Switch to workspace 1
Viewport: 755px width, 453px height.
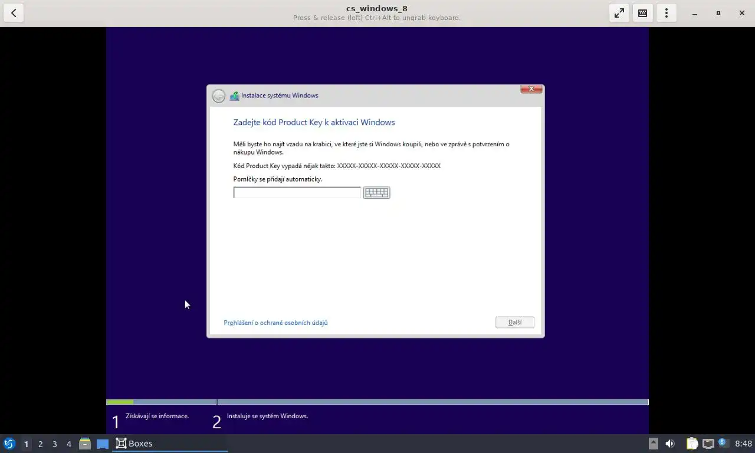pyautogui.click(x=26, y=444)
